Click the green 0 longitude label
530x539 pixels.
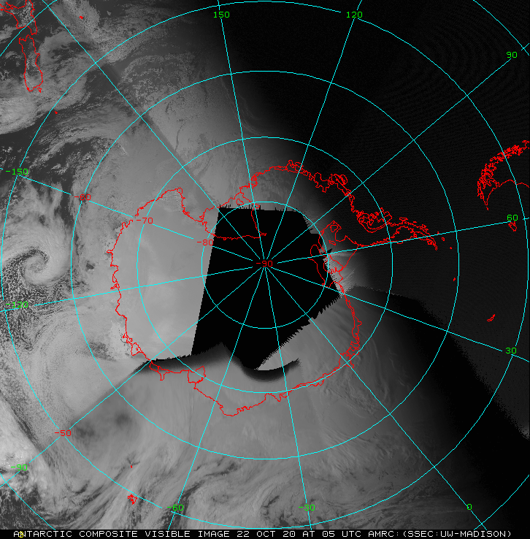(x=469, y=507)
